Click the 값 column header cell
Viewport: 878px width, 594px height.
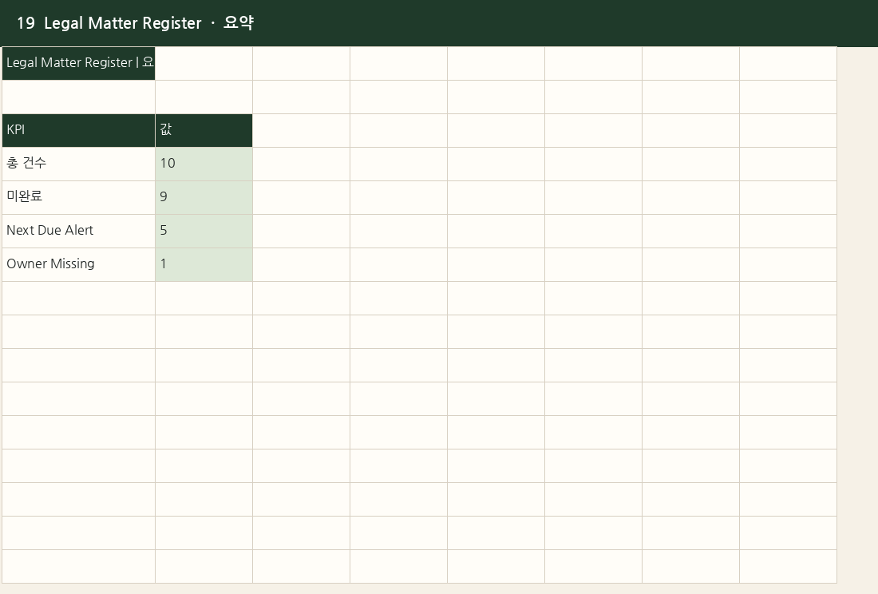pyautogui.click(x=204, y=130)
